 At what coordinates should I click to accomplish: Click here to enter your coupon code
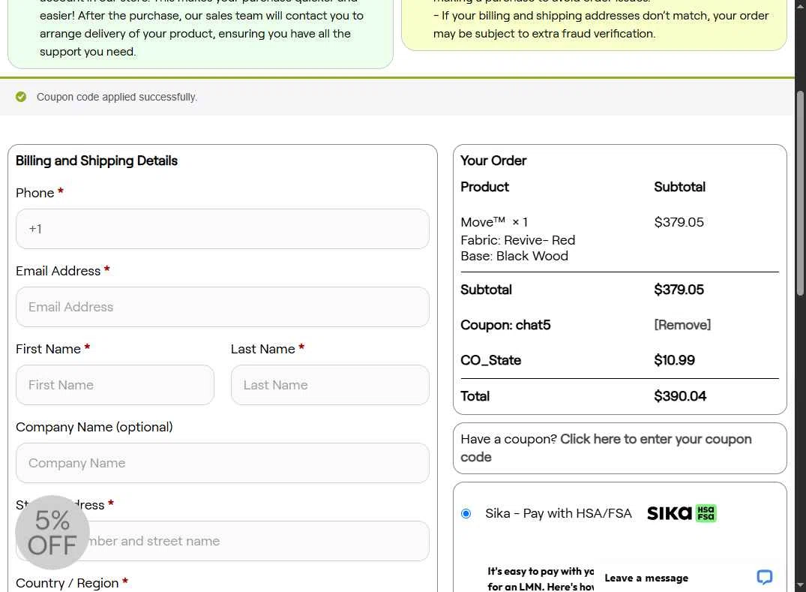pos(606,448)
